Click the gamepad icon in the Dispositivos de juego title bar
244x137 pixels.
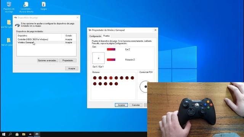[15, 18]
